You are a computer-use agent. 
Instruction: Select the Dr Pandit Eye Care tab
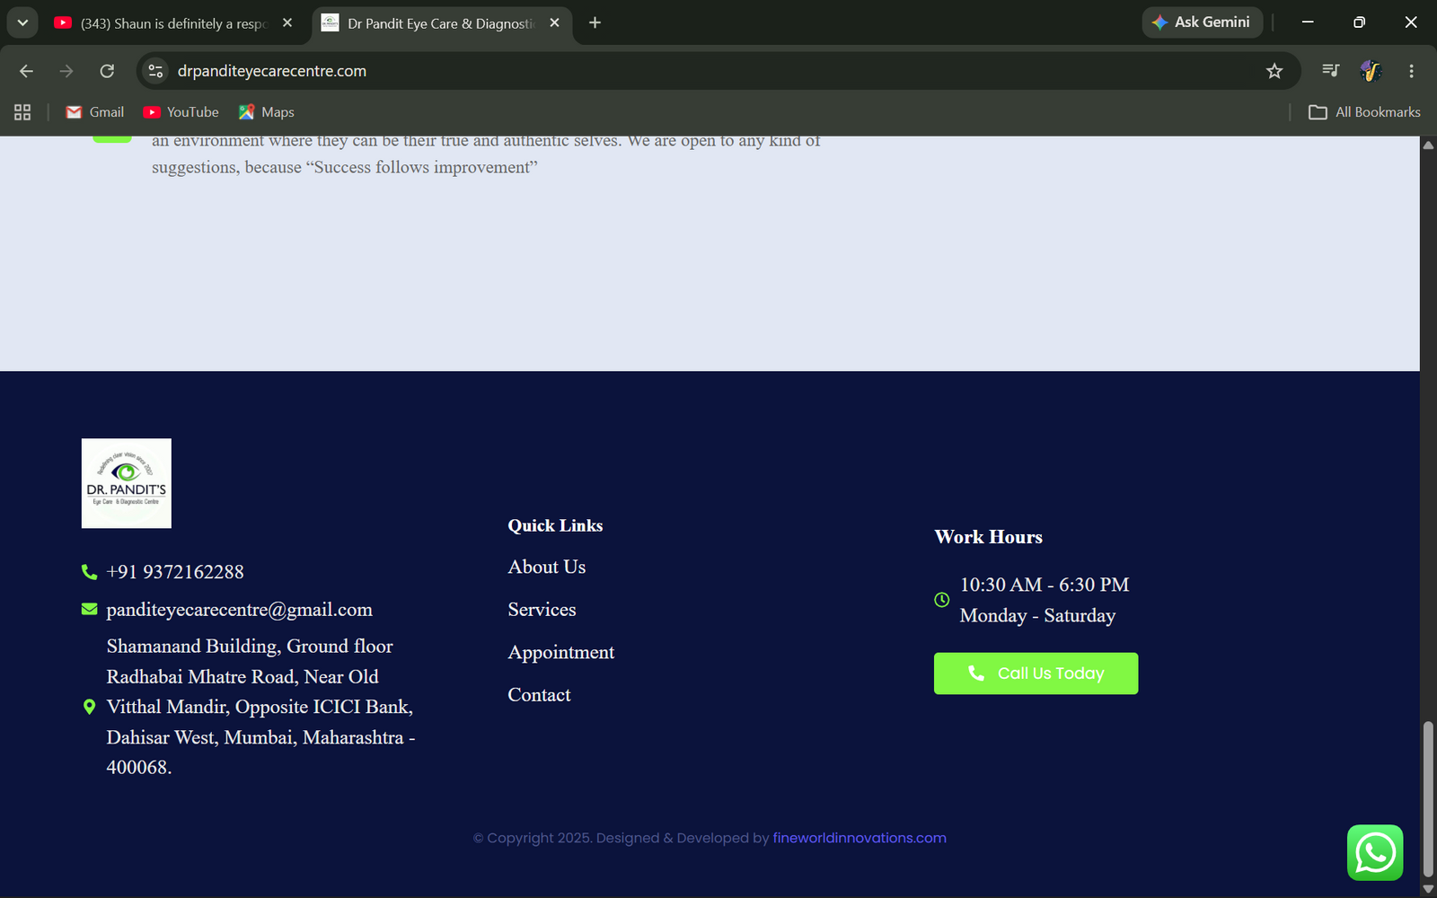[x=442, y=23]
